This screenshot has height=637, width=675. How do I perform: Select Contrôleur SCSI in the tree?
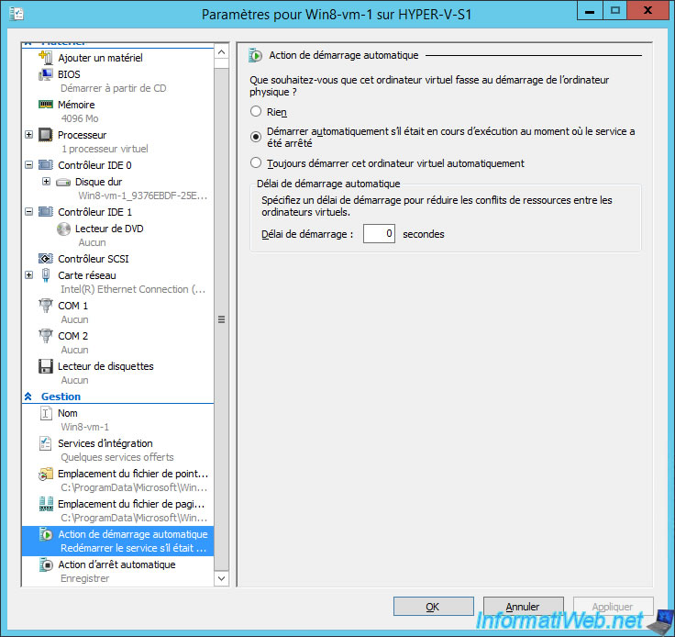point(94,259)
